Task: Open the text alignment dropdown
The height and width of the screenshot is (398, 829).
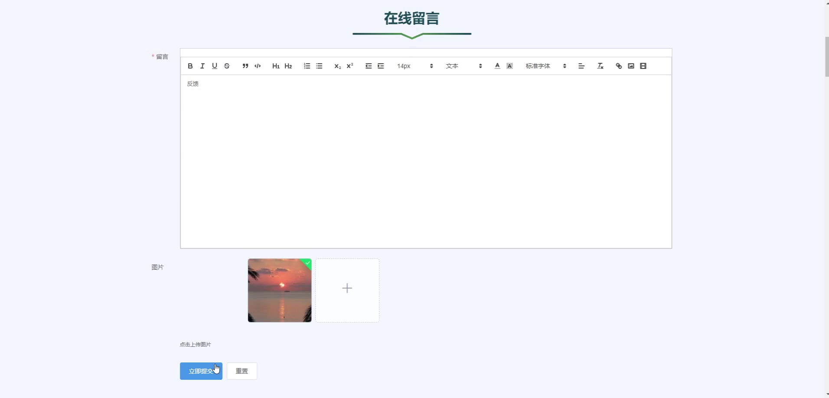Action: point(581,66)
